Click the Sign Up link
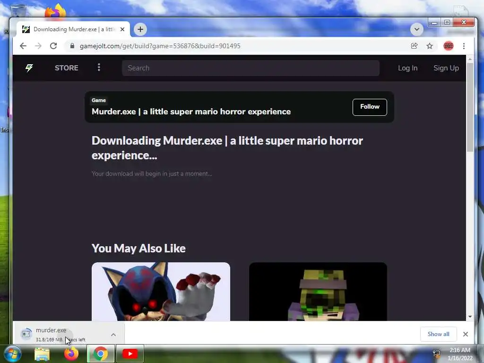The width and height of the screenshot is (484, 363). pyautogui.click(x=446, y=68)
